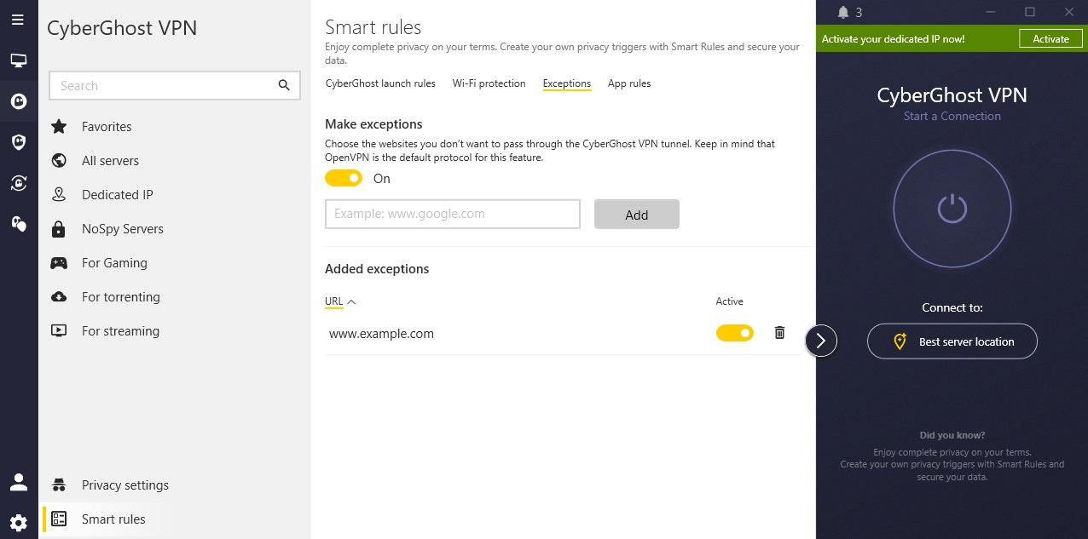
Task: Click the Activate your dedicated IP now banner text
Action: click(894, 39)
